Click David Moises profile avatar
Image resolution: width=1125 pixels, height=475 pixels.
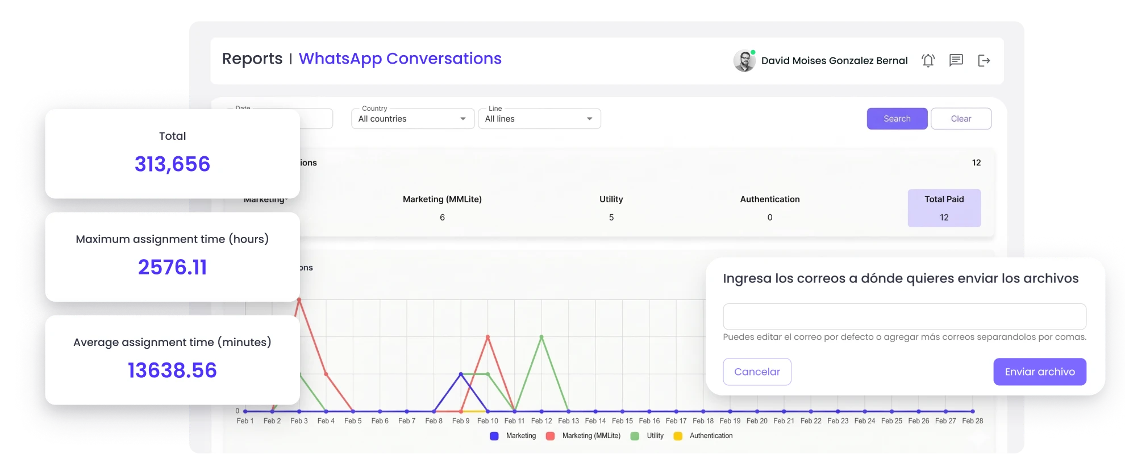point(744,60)
